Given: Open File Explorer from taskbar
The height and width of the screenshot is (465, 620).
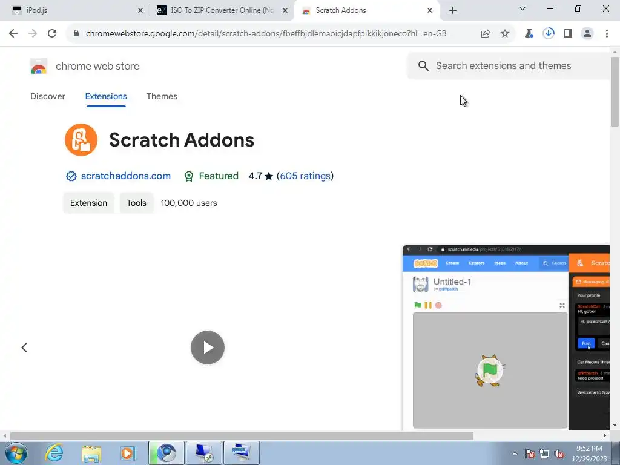Looking at the screenshot, I should click(x=91, y=453).
